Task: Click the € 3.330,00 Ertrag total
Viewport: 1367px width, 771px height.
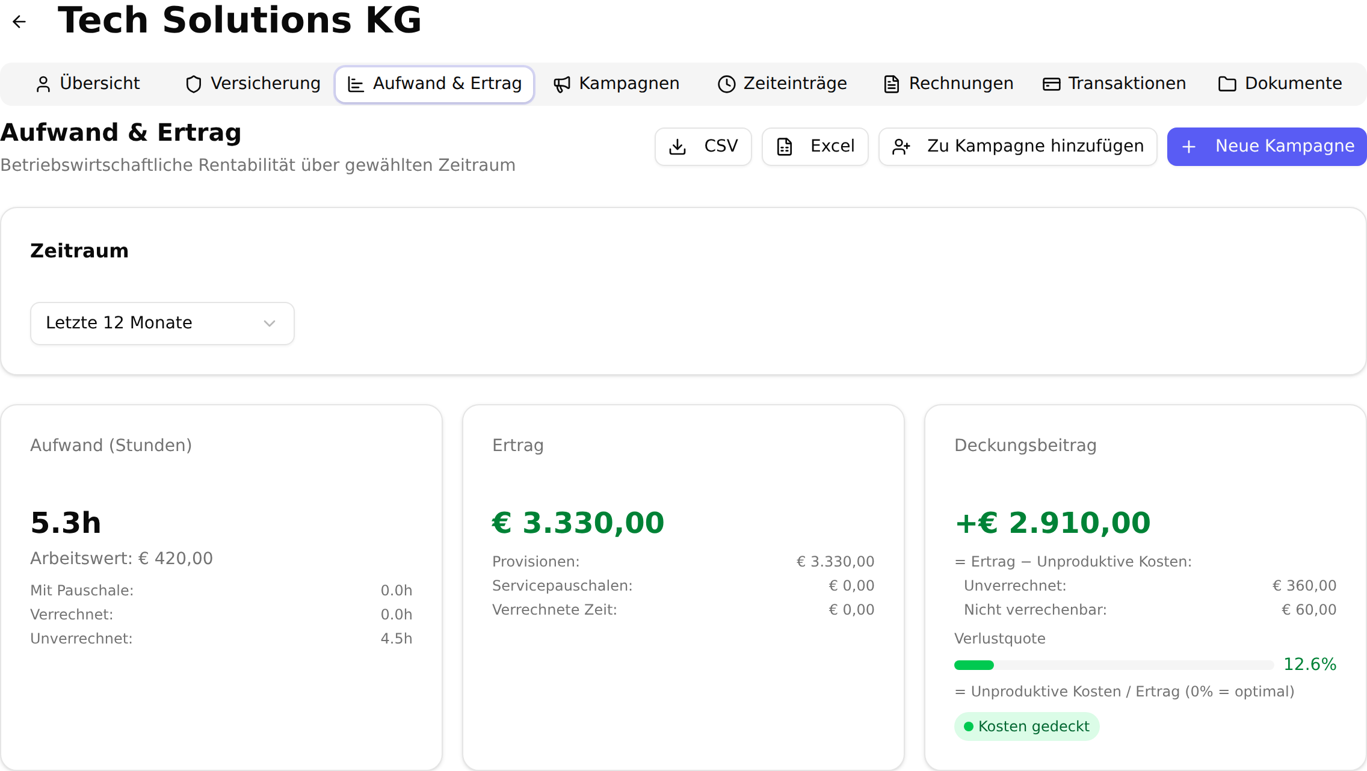Action: click(x=578, y=523)
